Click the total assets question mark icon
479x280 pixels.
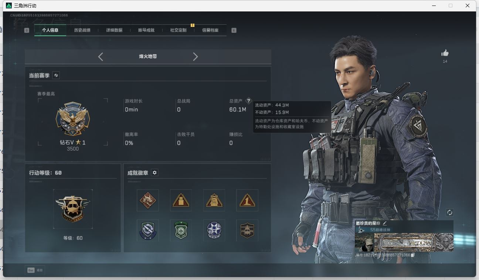tap(248, 101)
